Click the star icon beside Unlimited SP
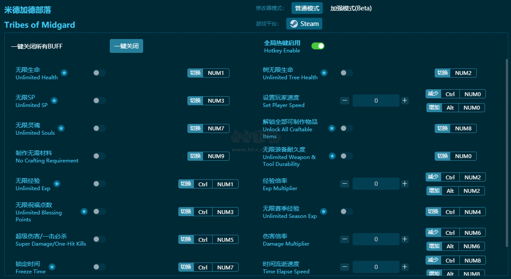This screenshot has height=279, width=511. click(x=54, y=101)
